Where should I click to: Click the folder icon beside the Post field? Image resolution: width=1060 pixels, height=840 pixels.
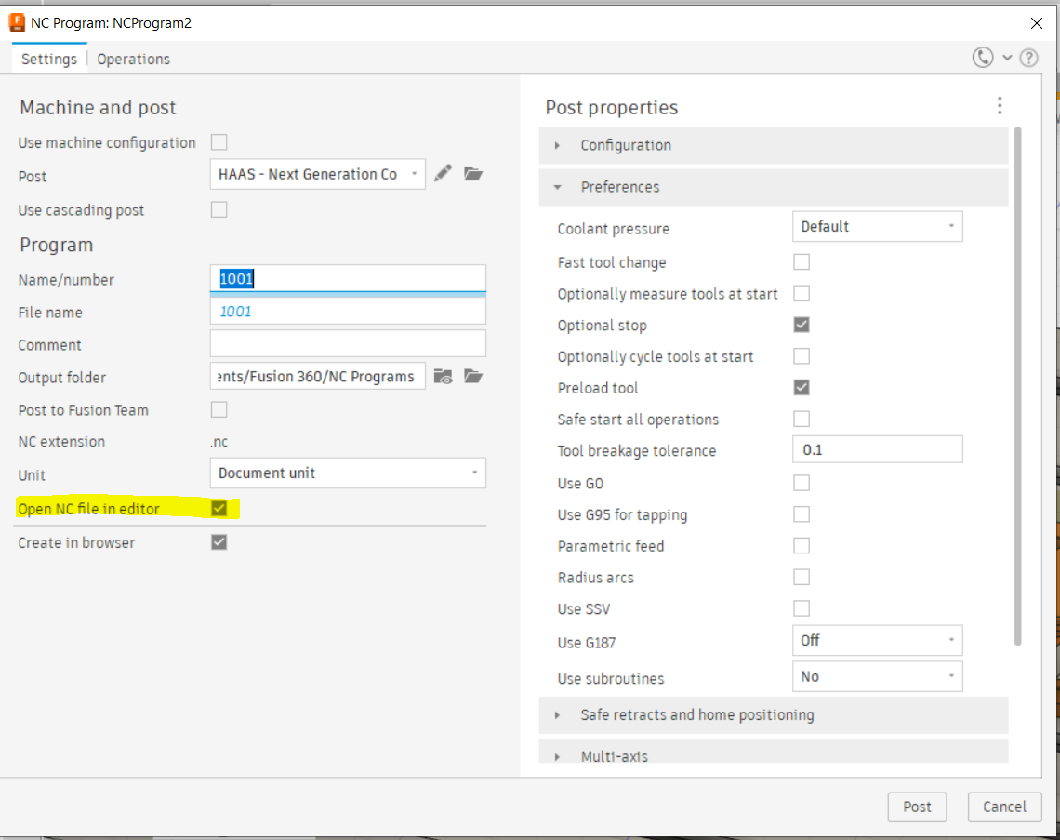click(473, 173)
